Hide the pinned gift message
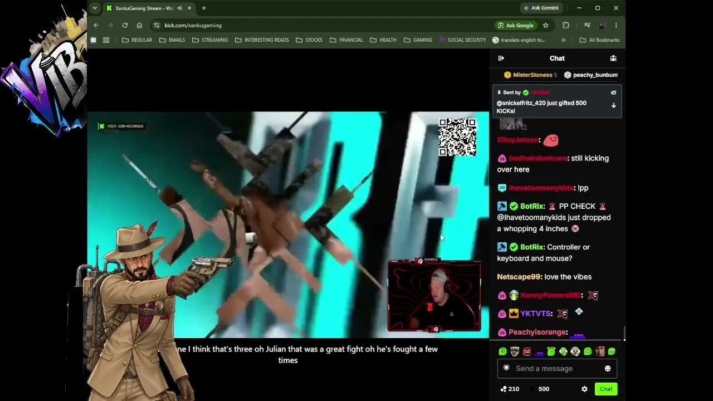 [x=613, y=92]
